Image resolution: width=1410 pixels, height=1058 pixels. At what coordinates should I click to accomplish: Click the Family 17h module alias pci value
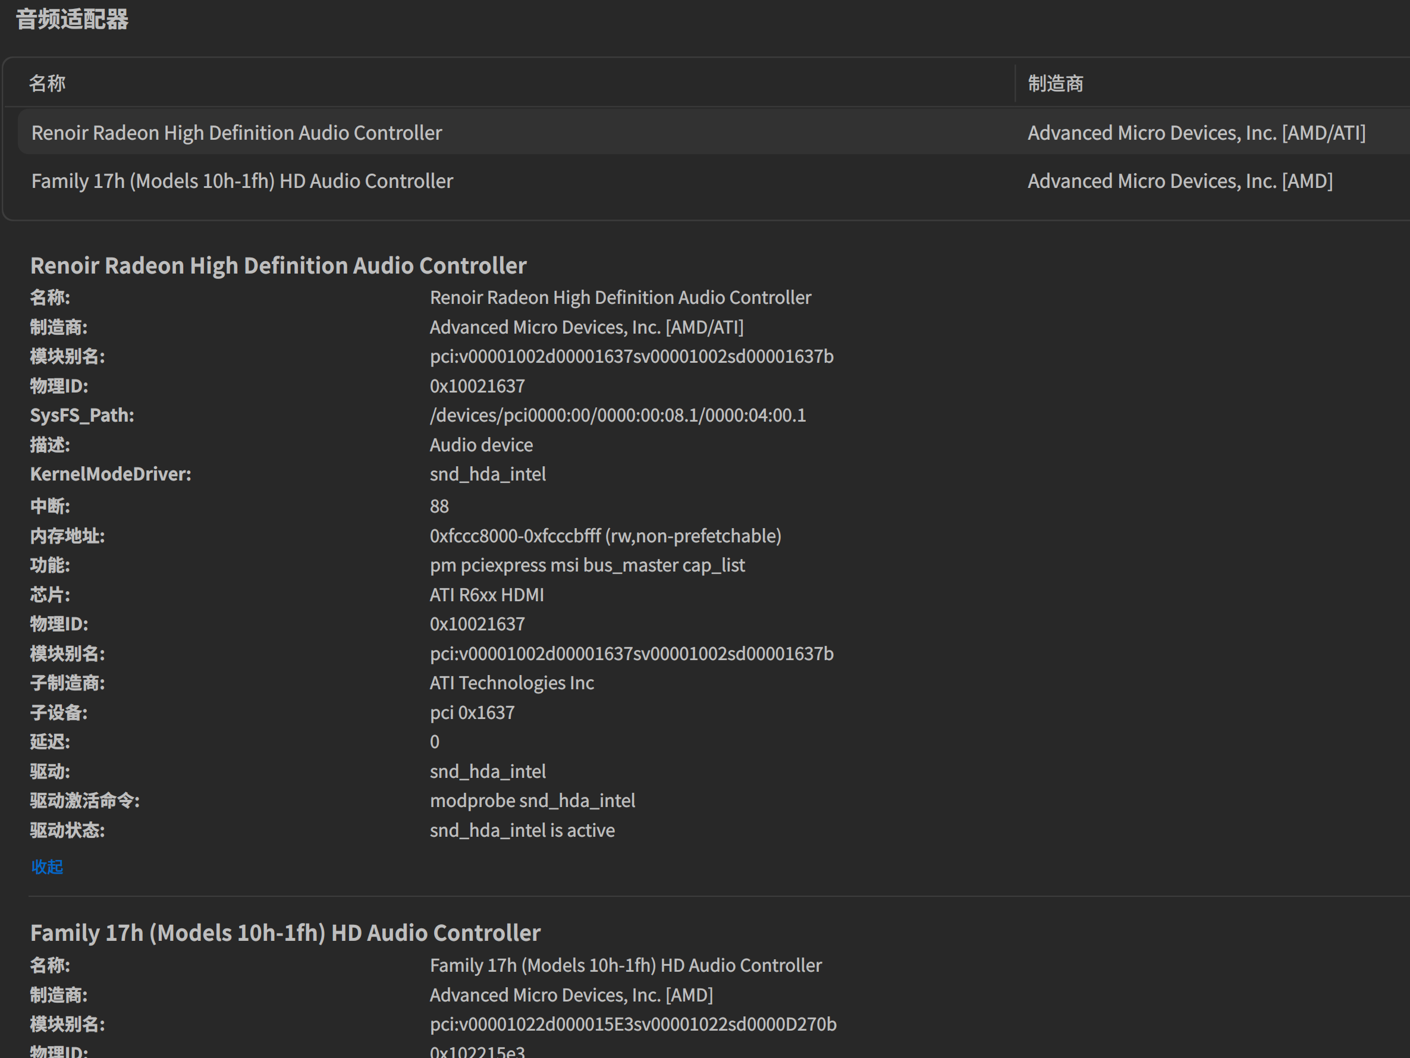[632, 1024]
